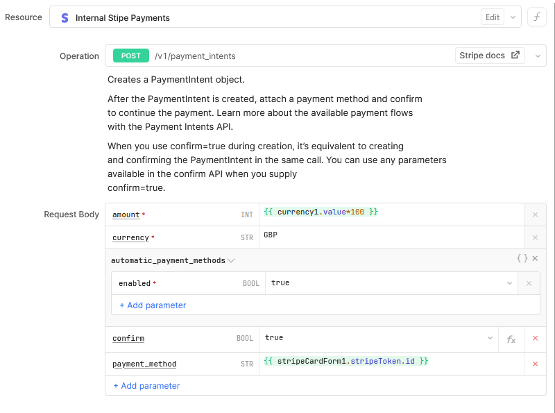Click the BOOL type tag on enabled
Viewport: 555px width, 413px height.
[251, 283]
